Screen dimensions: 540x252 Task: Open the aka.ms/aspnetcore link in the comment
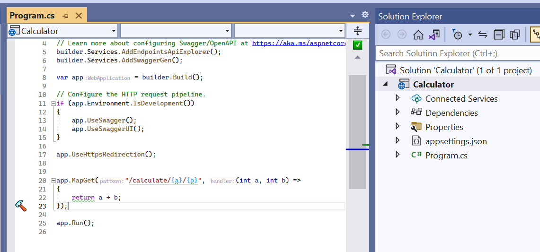coord(299,43)
